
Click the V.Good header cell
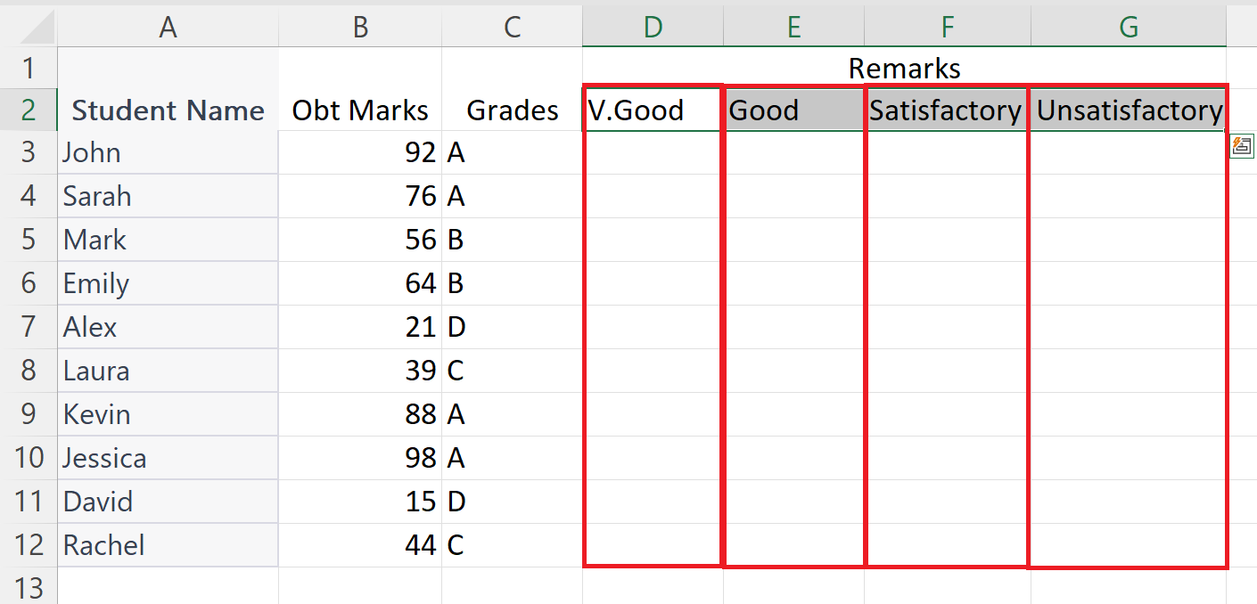tap(653, 110)
